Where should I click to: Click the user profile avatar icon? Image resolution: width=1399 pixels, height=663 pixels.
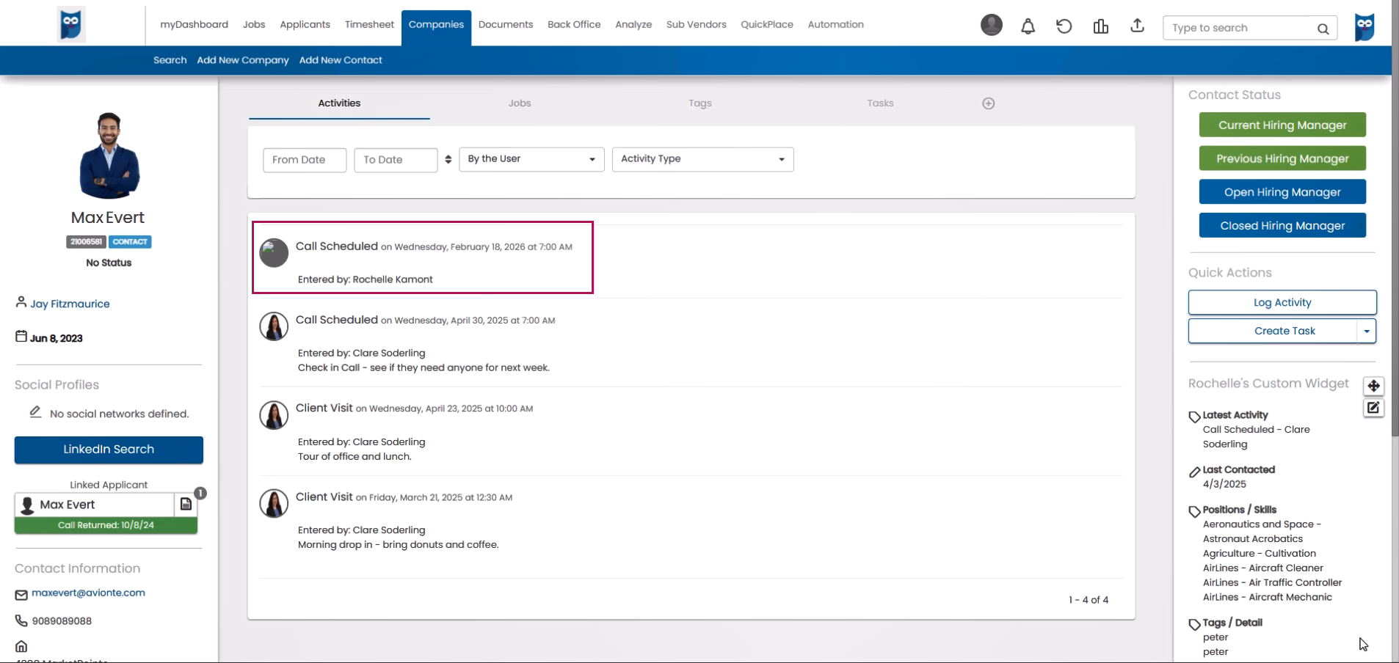tap(991, 25)
